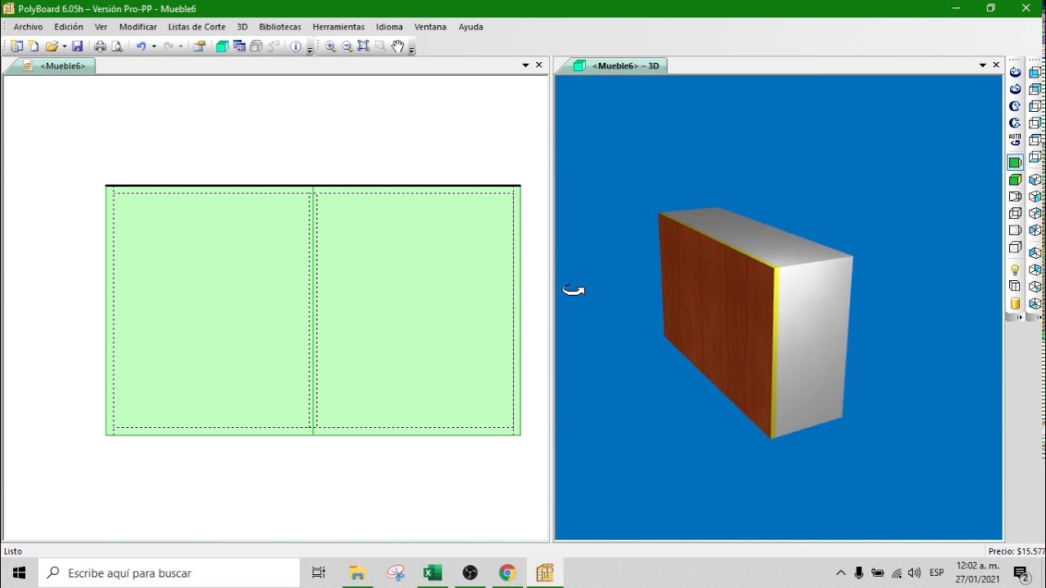
Task: Close the Mueble6 2D pane
Action: [x=539, y=65]
